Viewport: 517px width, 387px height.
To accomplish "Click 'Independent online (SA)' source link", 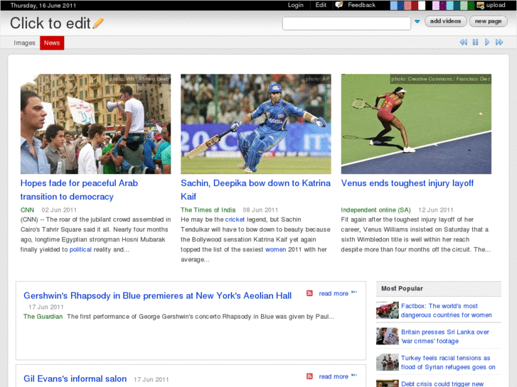I will pos(375,209).
